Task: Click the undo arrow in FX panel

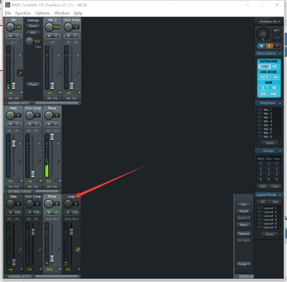Action: click(x=276, y=31)
